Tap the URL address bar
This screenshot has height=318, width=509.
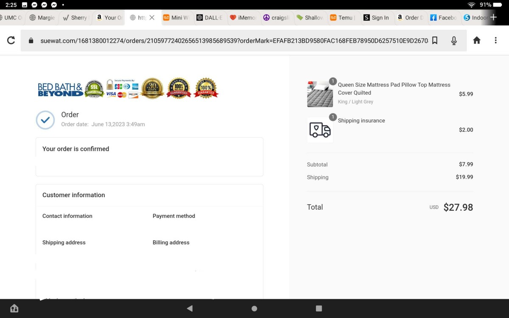click(x=233, y=41)
